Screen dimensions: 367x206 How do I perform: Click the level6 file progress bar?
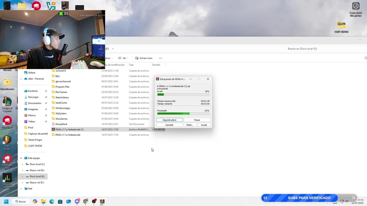point(183,94)
